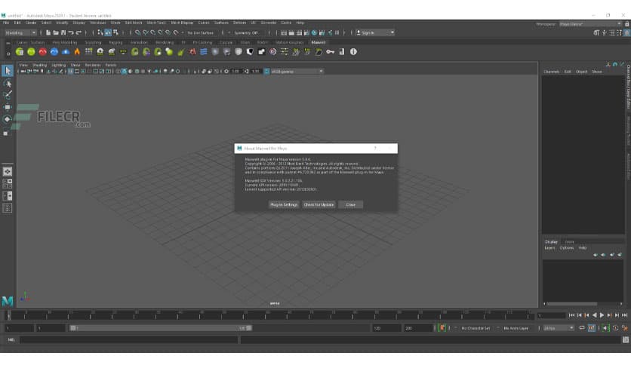Screen dimensions: 631x365
Task: Toggle playback looping icon
Action: tap(581, 328)
